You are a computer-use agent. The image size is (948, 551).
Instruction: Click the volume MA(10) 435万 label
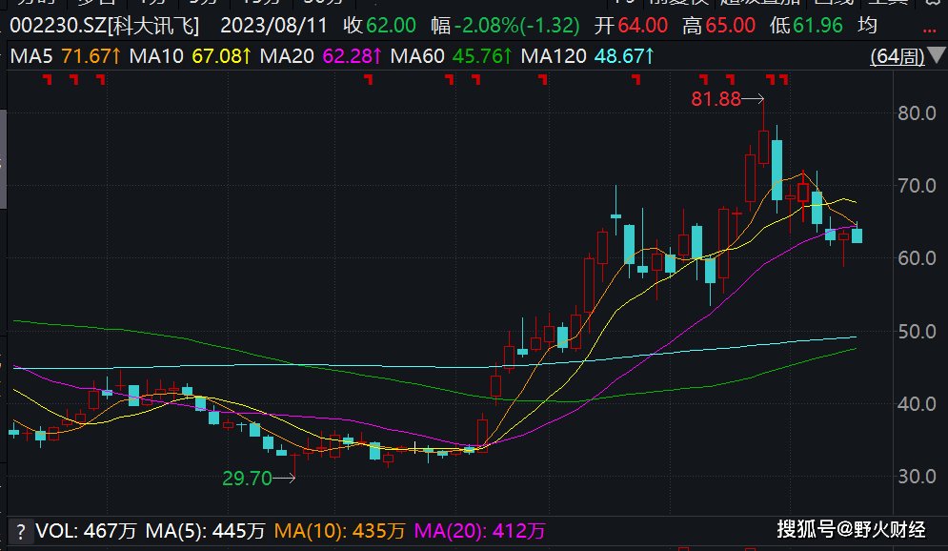click(x=340, y=530)
